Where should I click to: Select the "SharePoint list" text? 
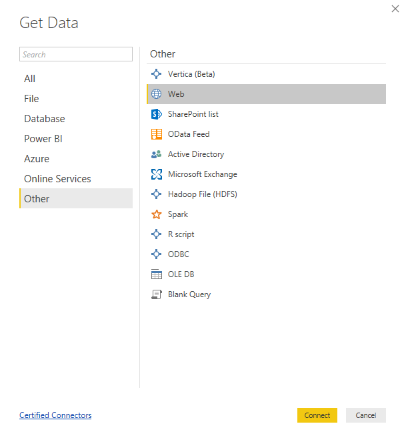pos(193,114)
